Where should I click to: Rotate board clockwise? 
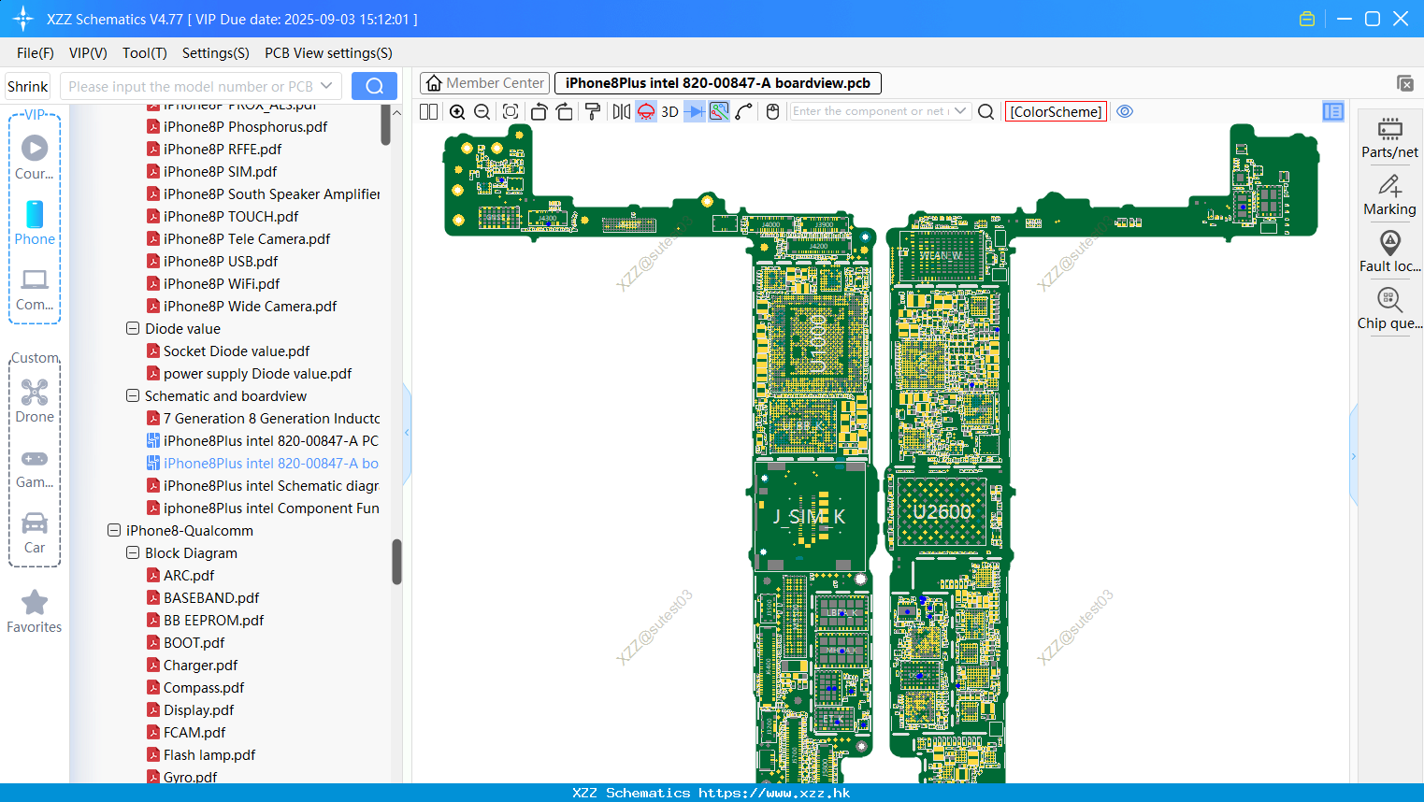click(565, 112)
